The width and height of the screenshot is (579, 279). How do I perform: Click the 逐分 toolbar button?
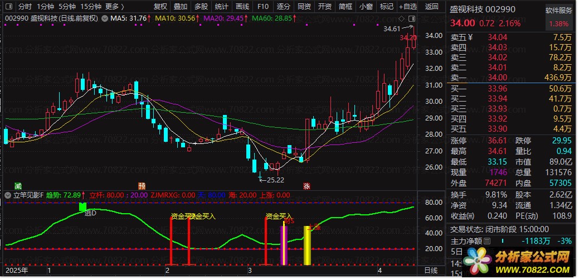point(284,6)
